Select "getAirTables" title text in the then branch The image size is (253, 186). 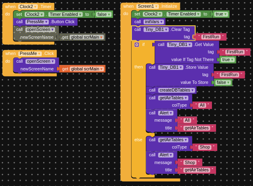pyautogui.click(x=197, y=128)
